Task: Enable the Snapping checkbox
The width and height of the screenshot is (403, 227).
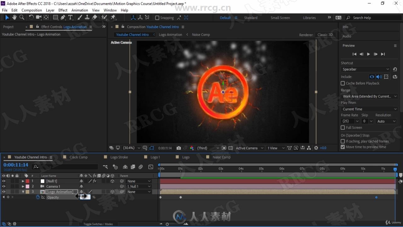Action: [157, 18]
